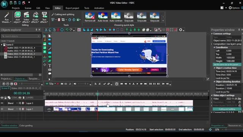243x137 pixels.
Task: Open Video effects menu
Action: (26, 18)
